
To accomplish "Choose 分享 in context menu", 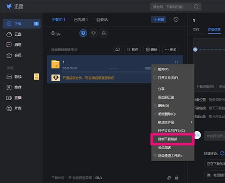I will 173,89.
